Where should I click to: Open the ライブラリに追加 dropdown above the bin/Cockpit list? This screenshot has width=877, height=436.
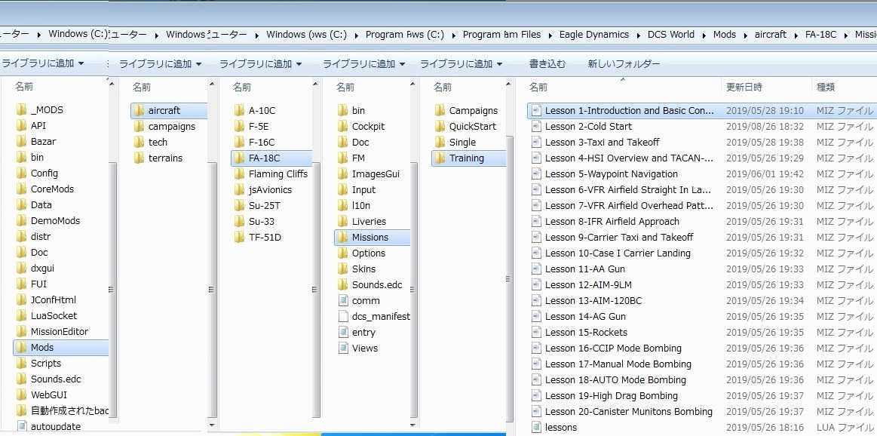pos(364,64)
